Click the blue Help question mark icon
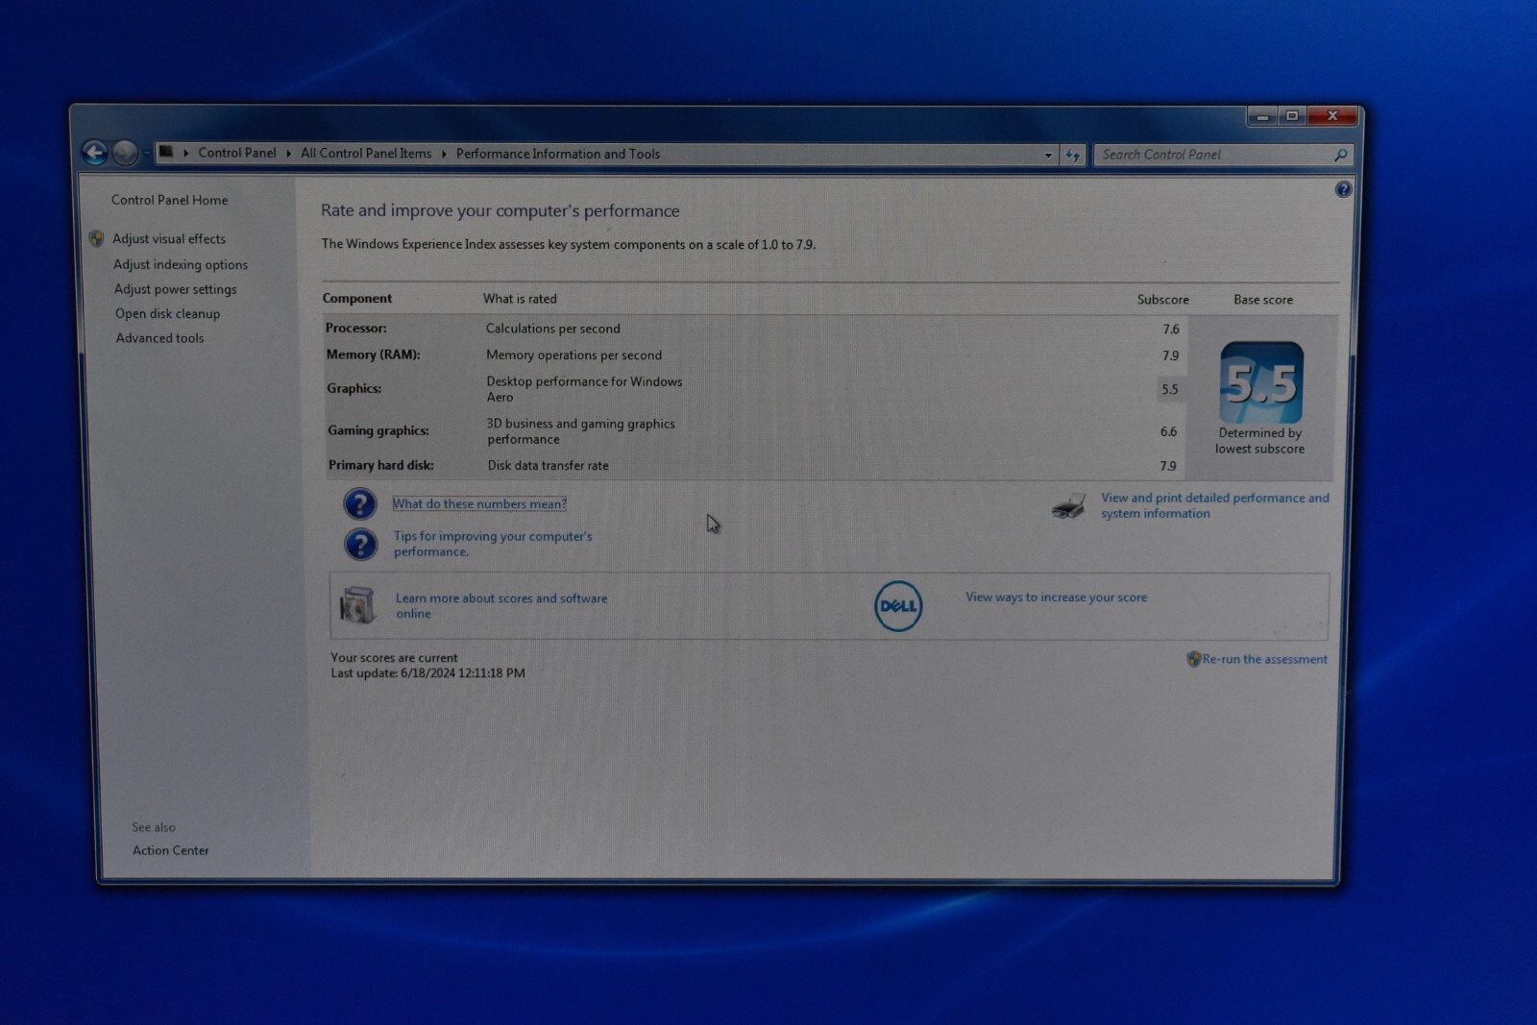 pyautogui.click(x=1342, y=189)
